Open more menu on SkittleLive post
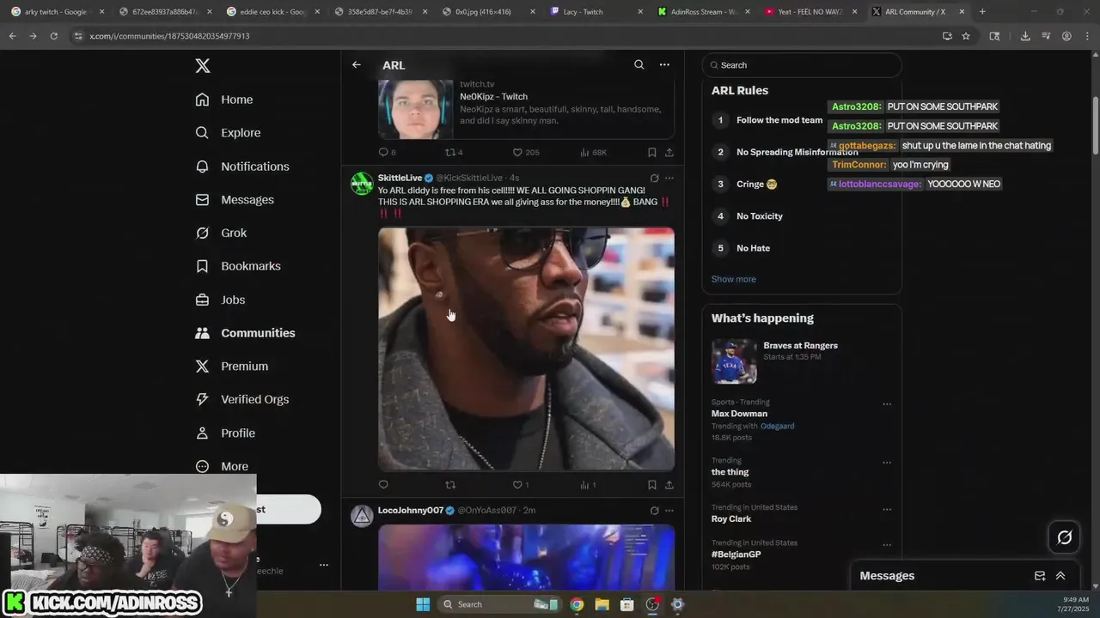1100x618 pixels. pyautogui.click(x=669, y=179)
